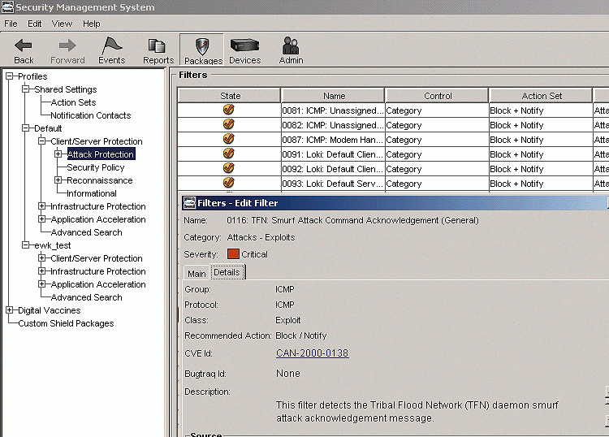The height and width of the screenshot is (437, 609).
Task: Open the Reports toolbar icon
Action: 158,46
